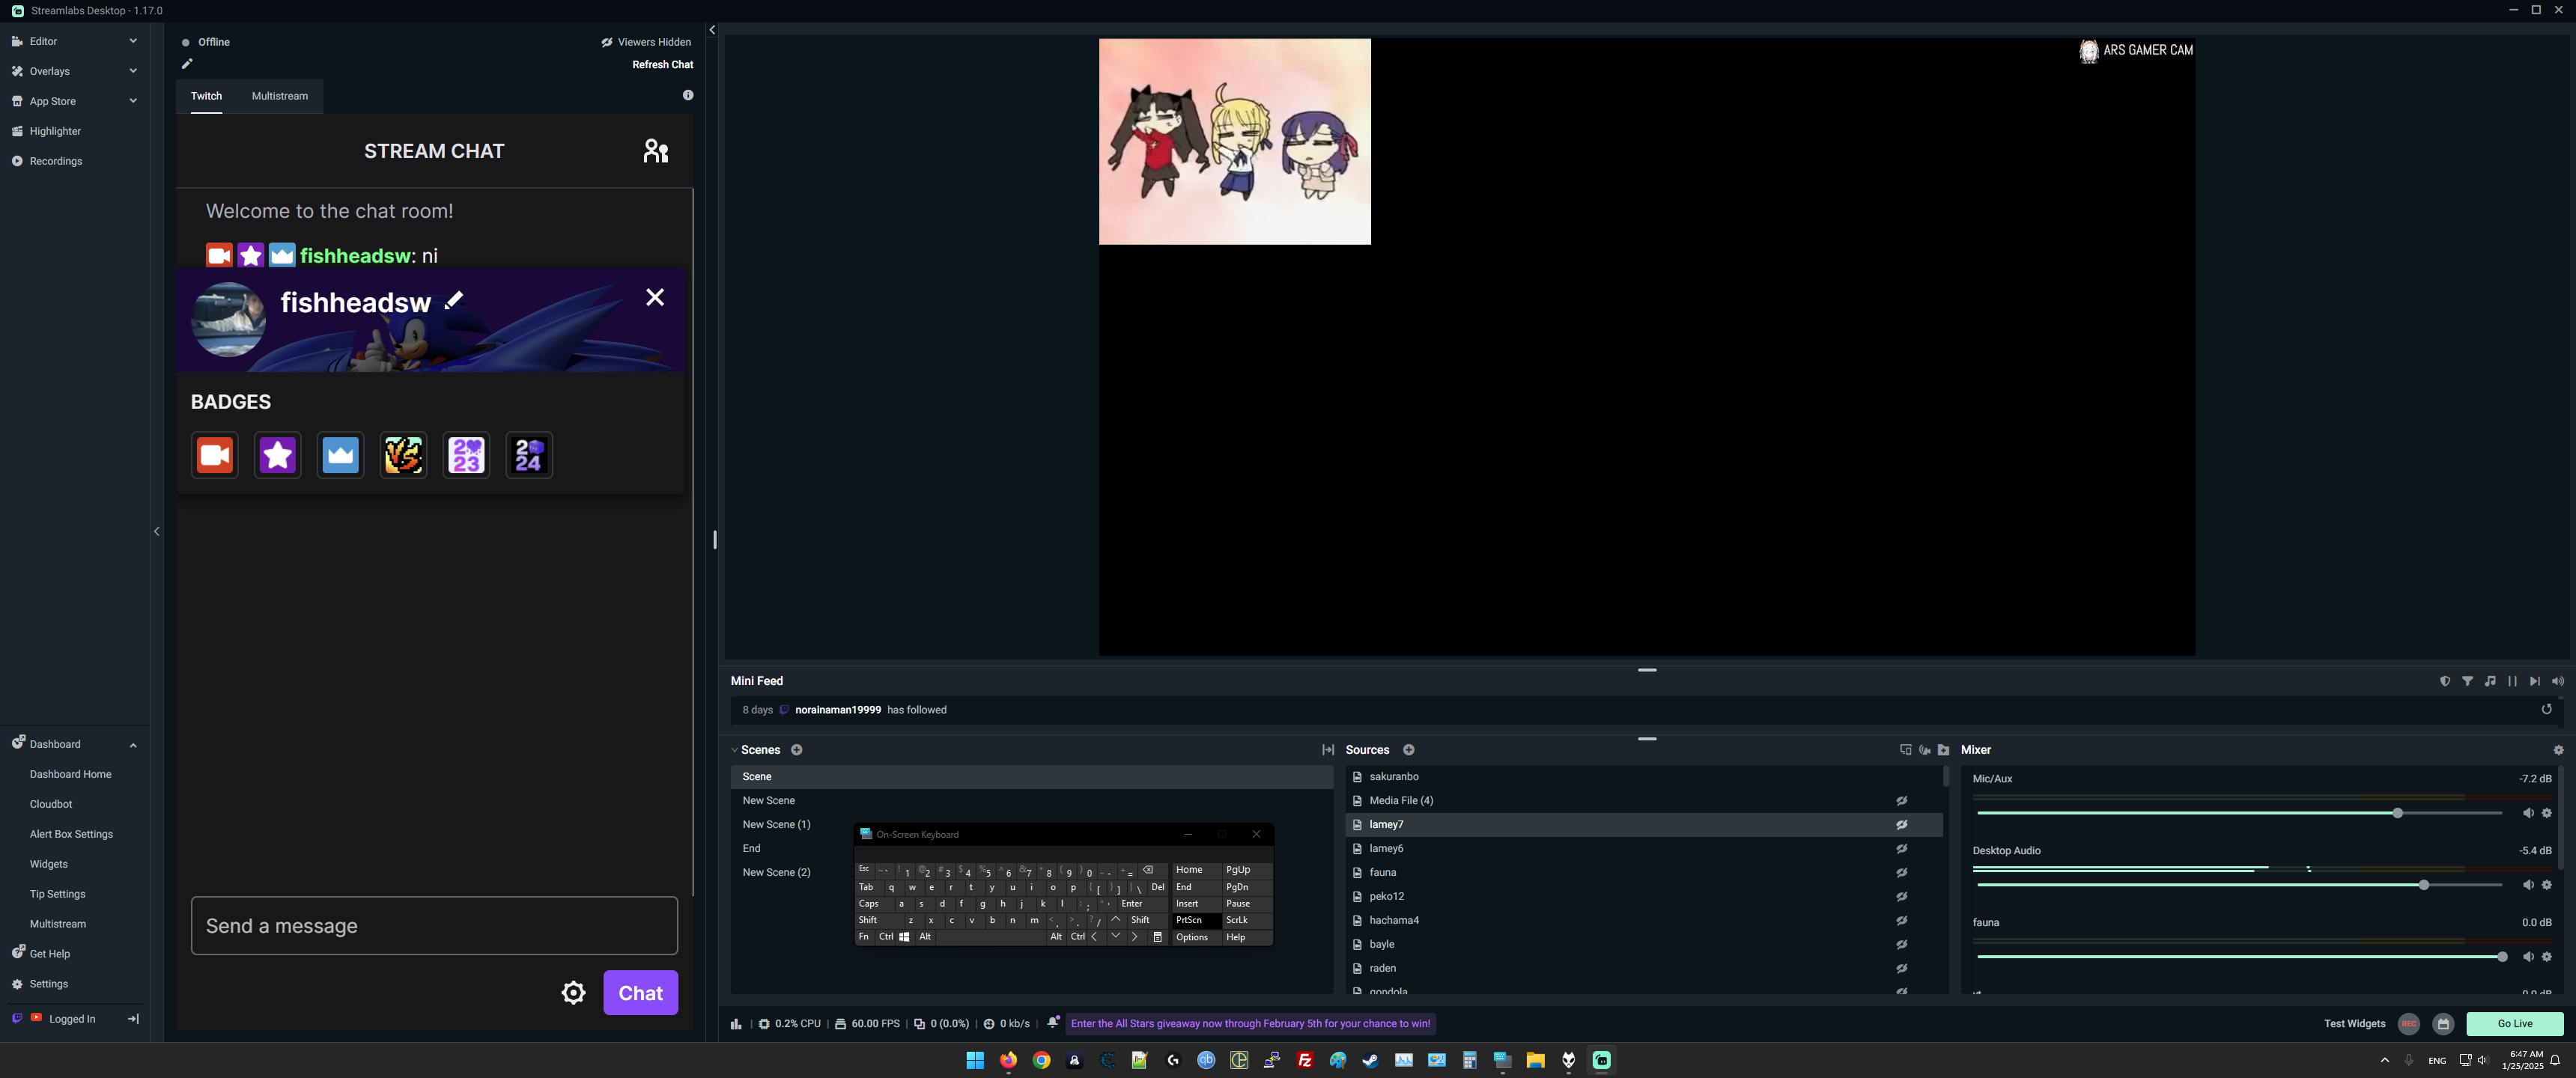Click Mini Feed moderation shield icon

coord(2445,681)
